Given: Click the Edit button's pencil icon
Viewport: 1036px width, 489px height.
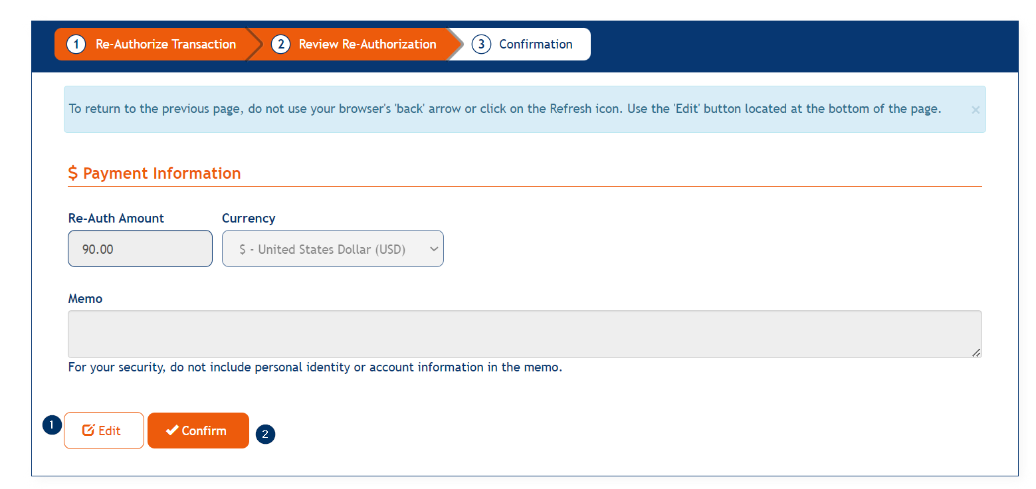Looking at the screenshot, I should click(88, 431).
